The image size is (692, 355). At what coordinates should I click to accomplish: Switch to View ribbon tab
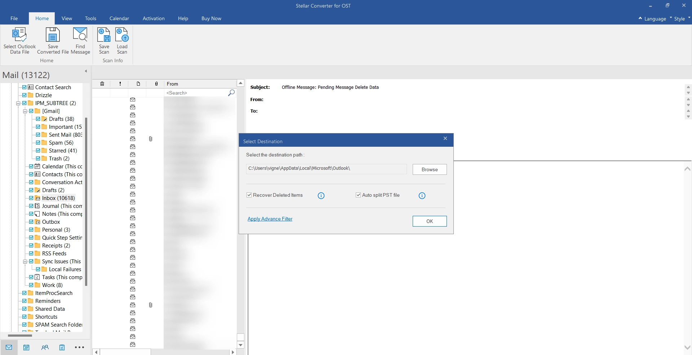(67, 18)
